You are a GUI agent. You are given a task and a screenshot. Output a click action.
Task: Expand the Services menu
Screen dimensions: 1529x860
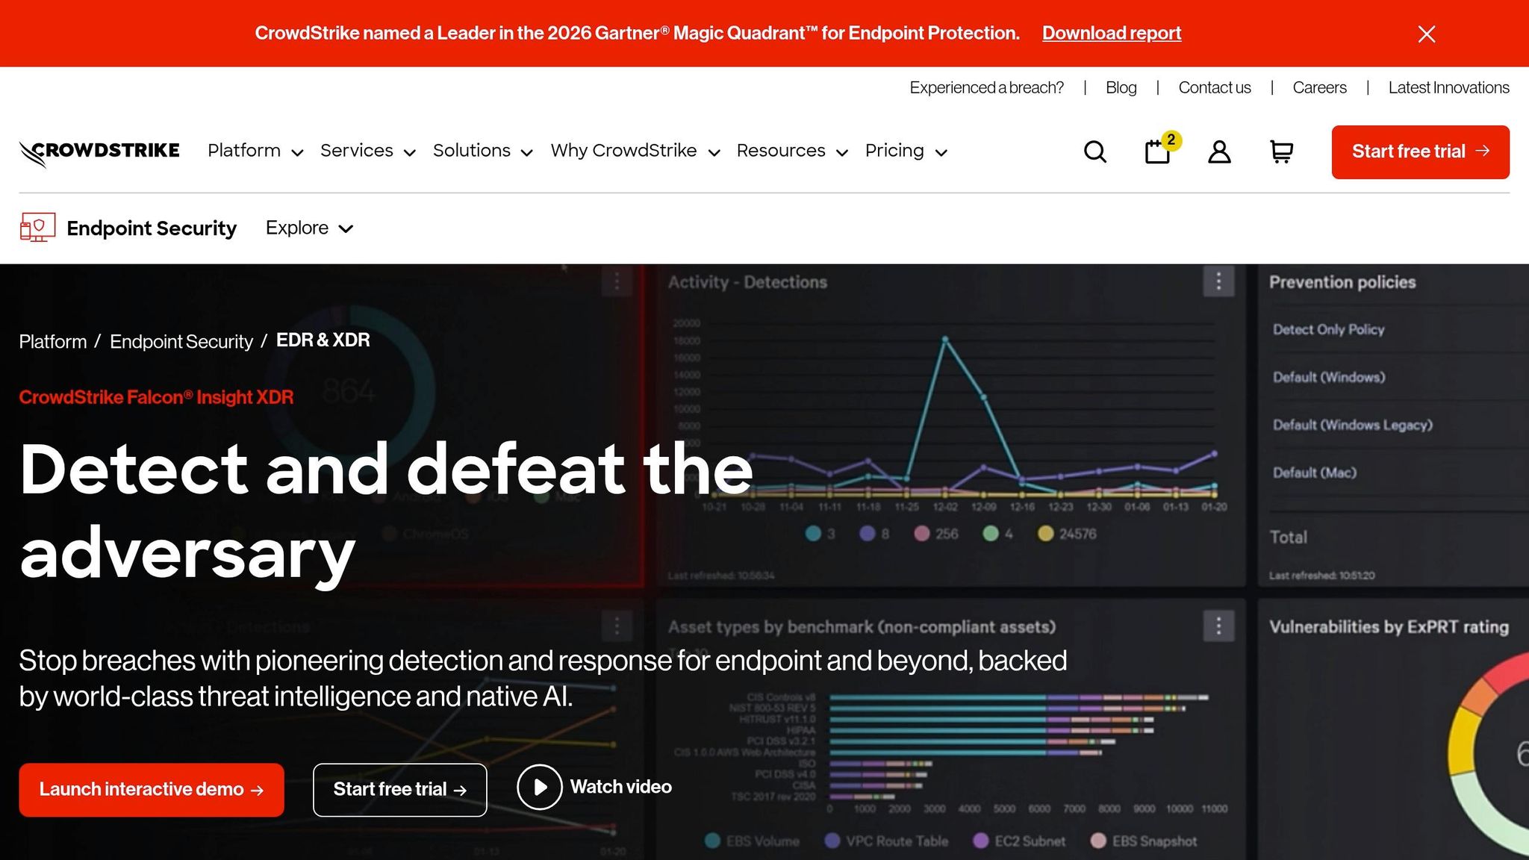367,151
